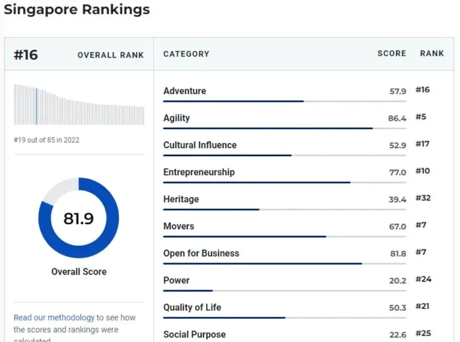Open the 'Read our methodology' link
This screenshot has height=342, width=460.
click(x=54, y=318)
